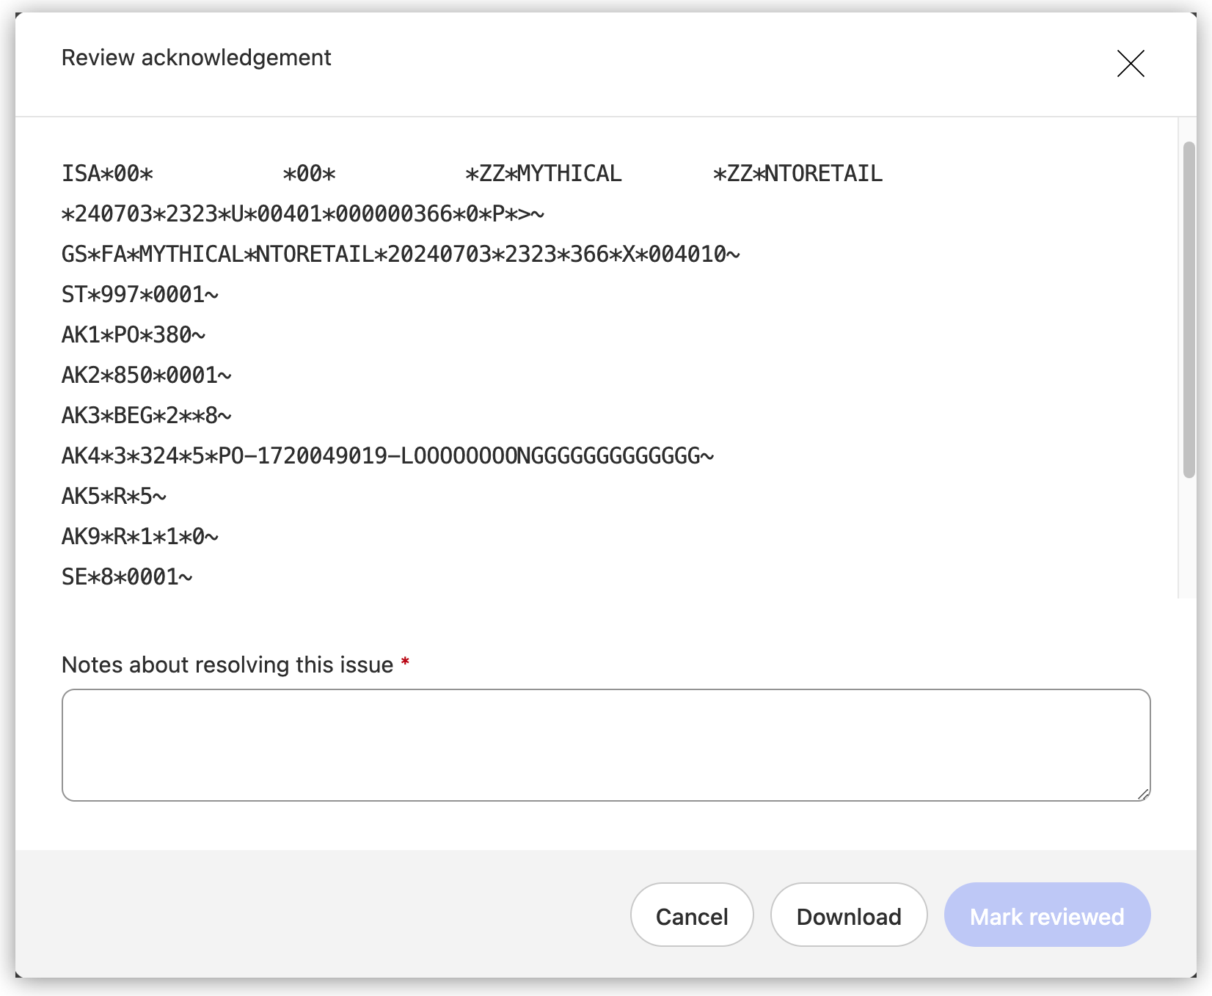Viewport: 1212px width, 996px height.
Task: Click the AK1*PO*380~ segment line
Action: (134, 335)
